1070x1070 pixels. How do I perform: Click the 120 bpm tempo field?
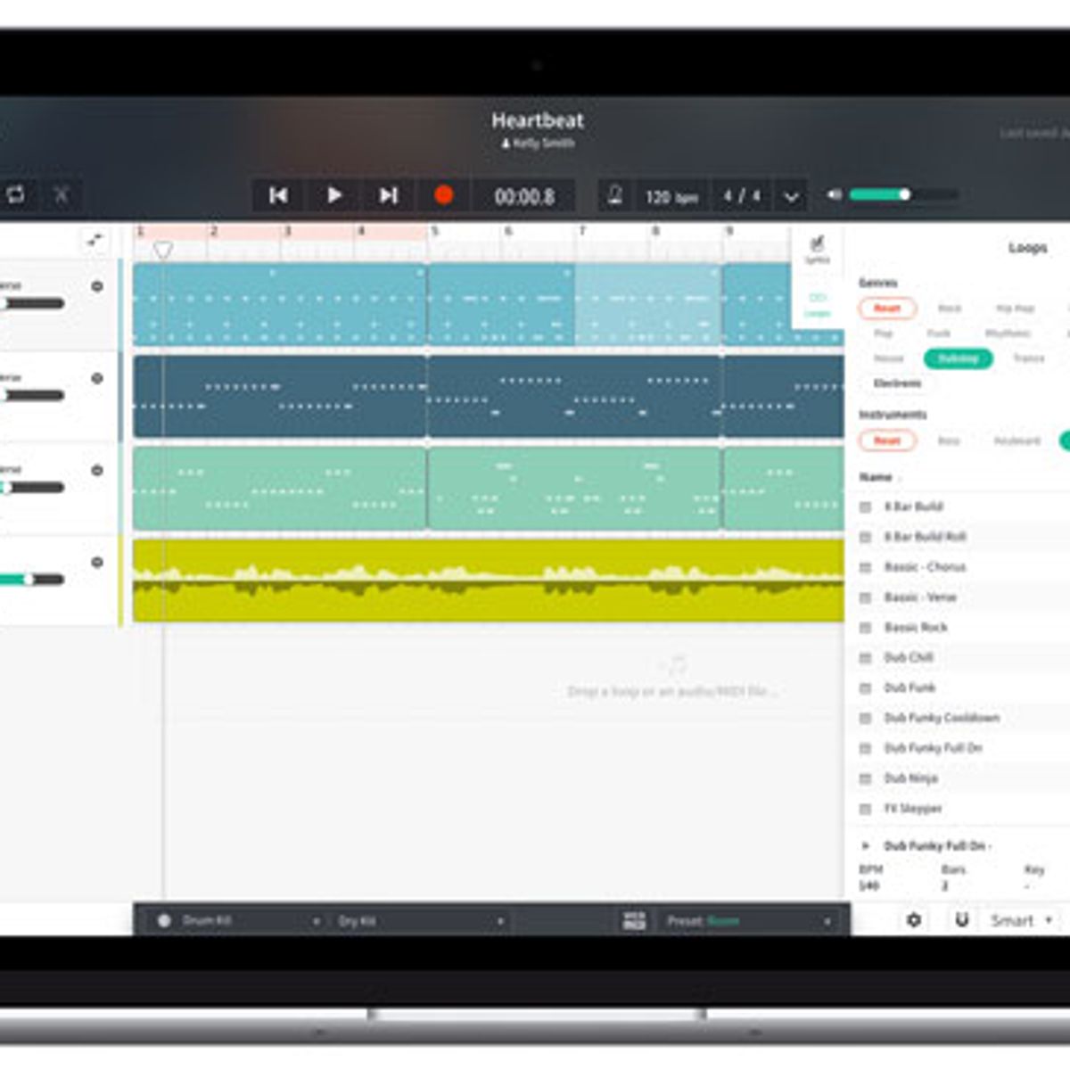[671, 196]
